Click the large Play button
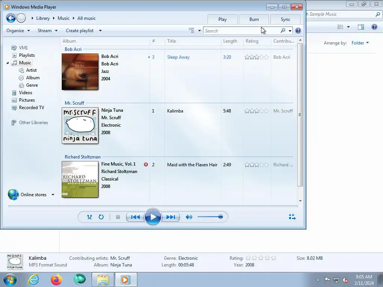The image size is (383, 287). click(x=153, y=217)
